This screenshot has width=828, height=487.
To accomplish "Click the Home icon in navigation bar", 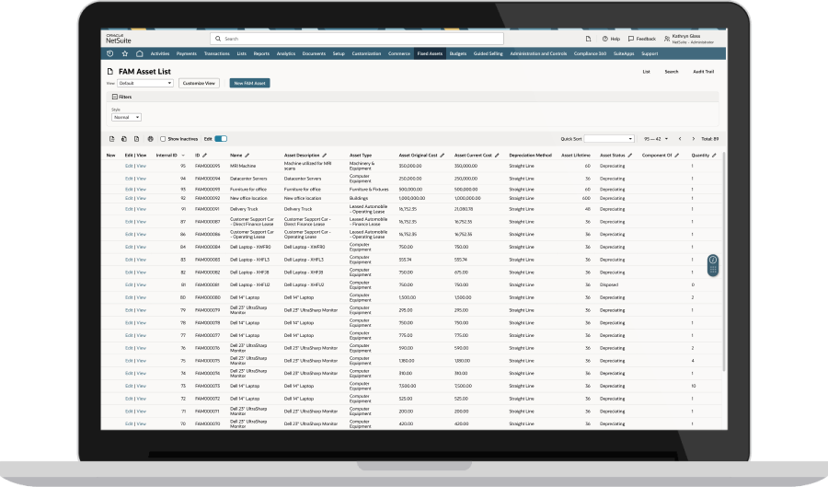I will [139, 53].
